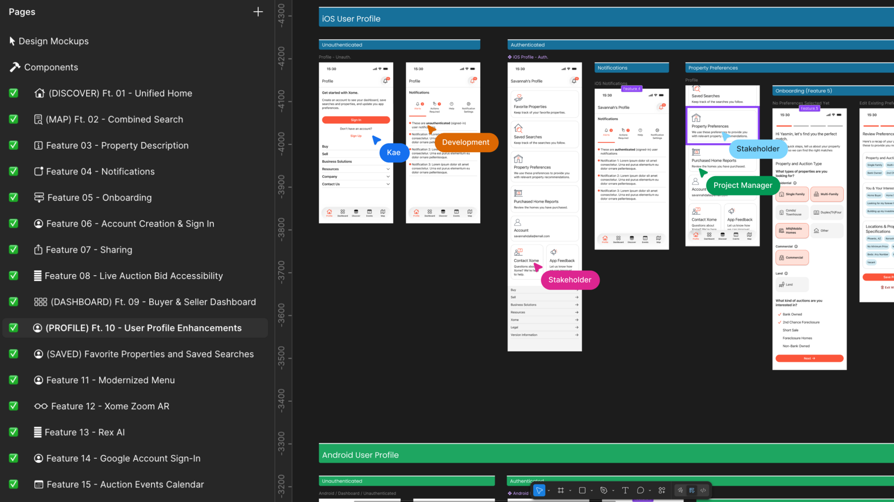894x502 pixels.
Task: Click the Development cursor label on the canvas
Action: pyautogui.click(x=466, y=142)
